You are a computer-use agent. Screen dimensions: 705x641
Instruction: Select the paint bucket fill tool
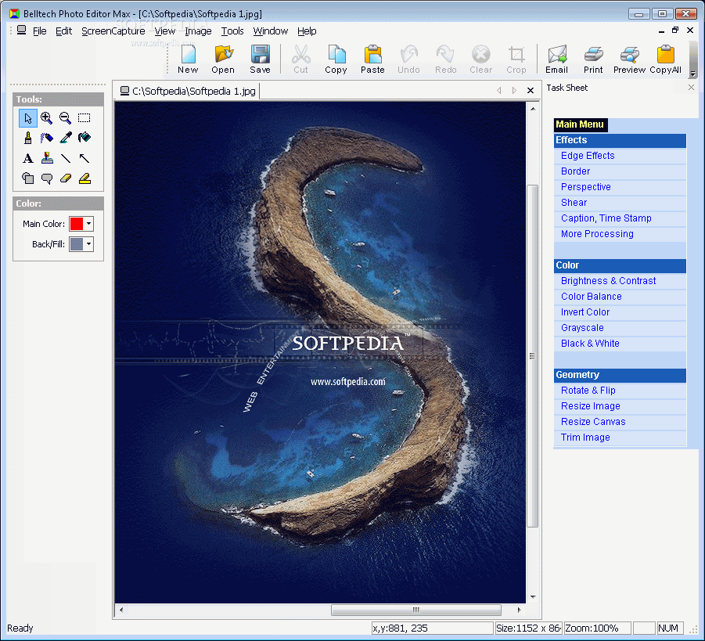(84, 138)
